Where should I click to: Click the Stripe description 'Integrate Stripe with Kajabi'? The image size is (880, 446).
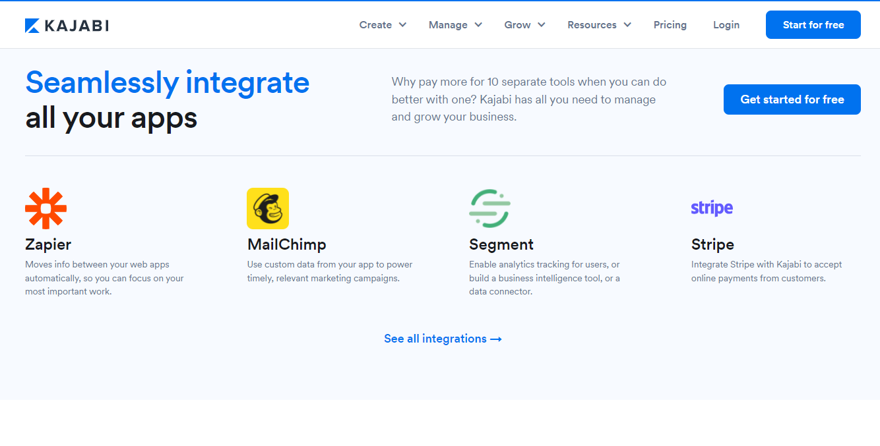click(767, 271)
